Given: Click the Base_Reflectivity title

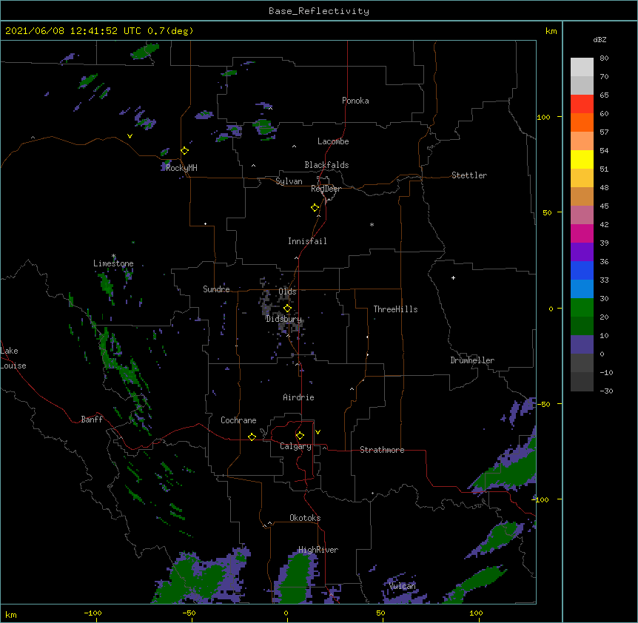Looking at the screenshot, I should pyautogui.click(x=319, y=11).
